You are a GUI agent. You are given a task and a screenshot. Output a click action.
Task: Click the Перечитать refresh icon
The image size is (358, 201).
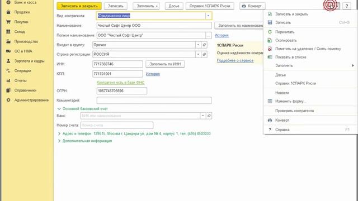click(x=270, y=32)
